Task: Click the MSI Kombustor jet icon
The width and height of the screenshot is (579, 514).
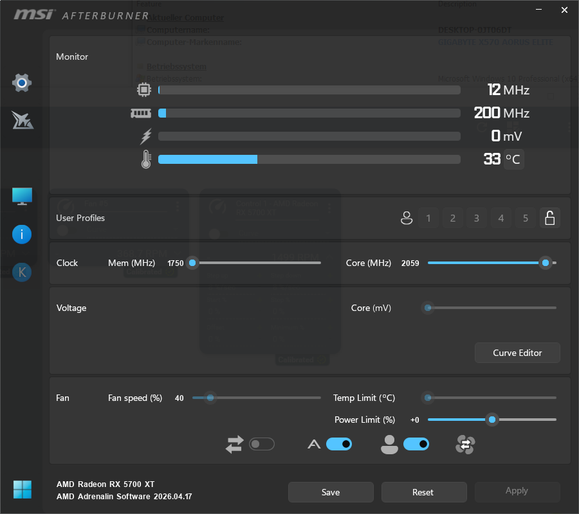Action: 22,120
